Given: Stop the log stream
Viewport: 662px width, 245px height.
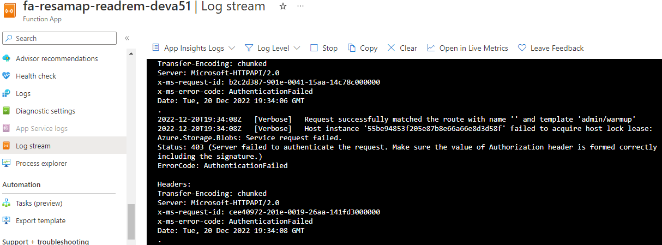Looking at the screenshot, I should [x=324, y=48].
